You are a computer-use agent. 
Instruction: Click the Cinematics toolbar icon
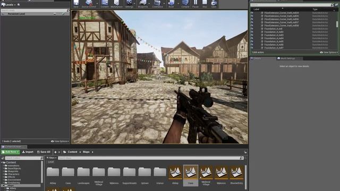point(157,4)
